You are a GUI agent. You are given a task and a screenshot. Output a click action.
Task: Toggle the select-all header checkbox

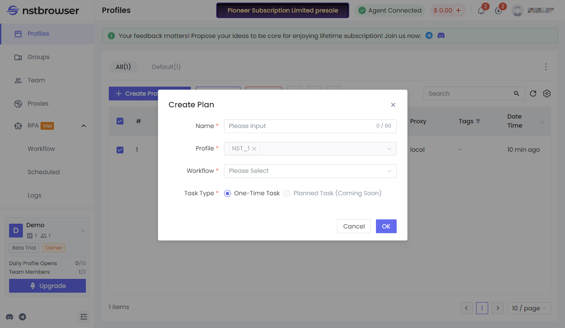click(120, 121)
